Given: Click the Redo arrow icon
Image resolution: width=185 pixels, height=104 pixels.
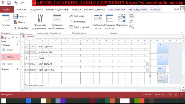Looking at the screenshot, I should click(x=22, y=3).
